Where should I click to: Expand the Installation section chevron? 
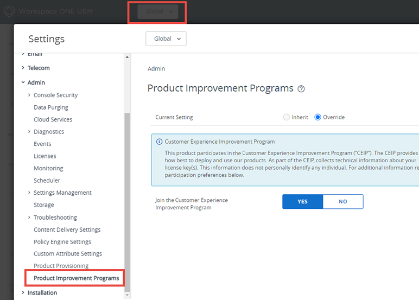(23, 292)
